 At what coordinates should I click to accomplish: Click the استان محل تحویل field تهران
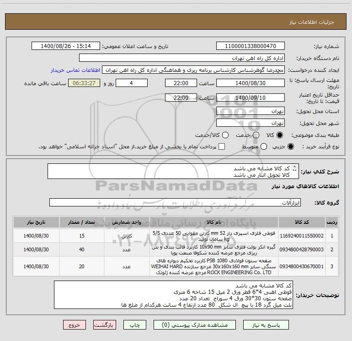pos(251,111)
